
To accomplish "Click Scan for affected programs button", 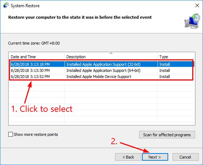I will pos(167,135).
